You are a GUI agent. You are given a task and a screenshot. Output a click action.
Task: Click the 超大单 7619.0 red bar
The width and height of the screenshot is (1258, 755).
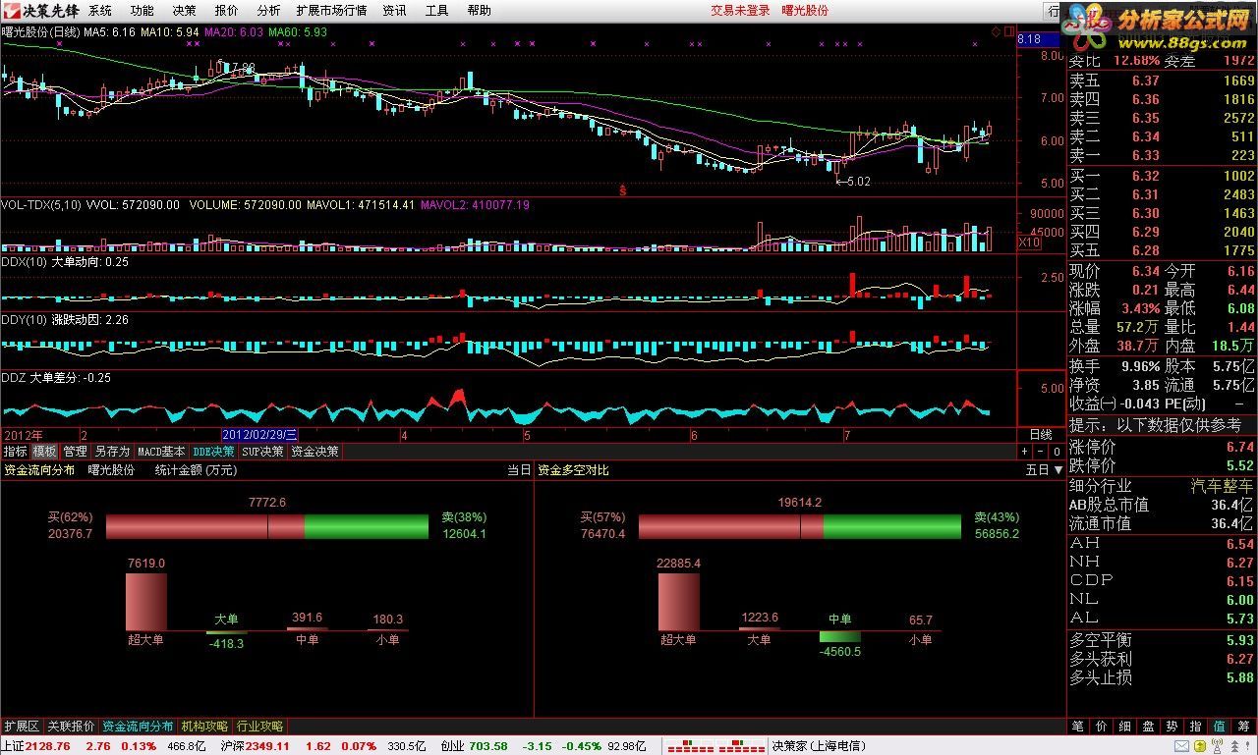(x=146, y=602)
